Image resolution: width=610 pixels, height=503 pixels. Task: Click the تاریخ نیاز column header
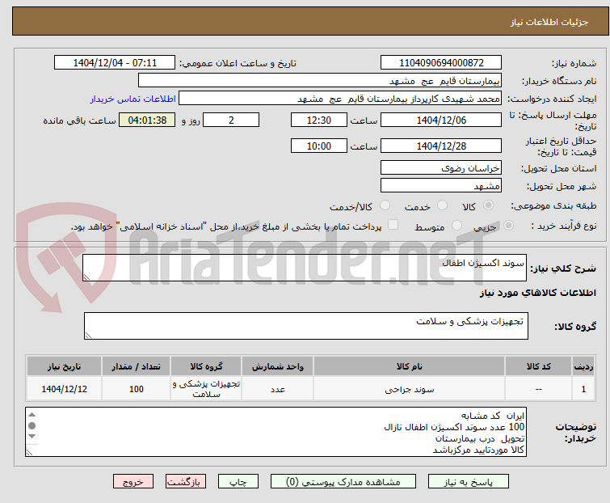click(64, 366)
